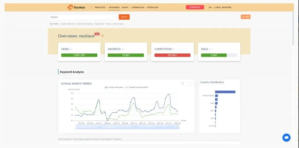This screenshot has width=299, height=148.
Task: Select the 'mailbox decal' top trend
Action: (118, 24)
